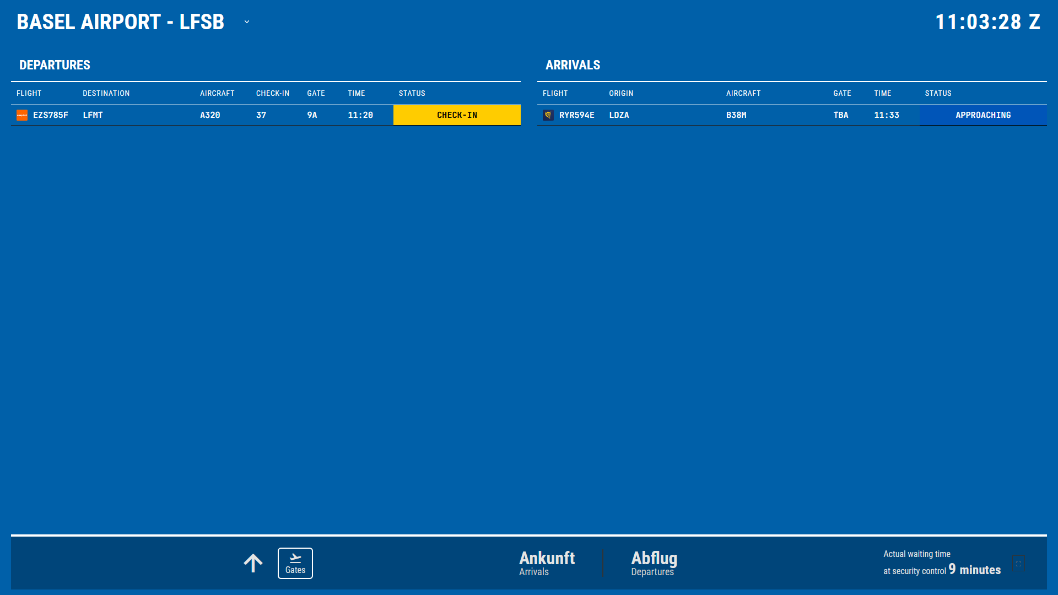Toggle fullscreen with the corner brackets icon
Viewport: 1058px width, 595px height.
click(1018, 564)
